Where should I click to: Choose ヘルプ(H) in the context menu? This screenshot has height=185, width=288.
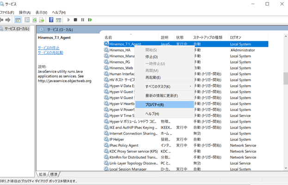[165, 114]
